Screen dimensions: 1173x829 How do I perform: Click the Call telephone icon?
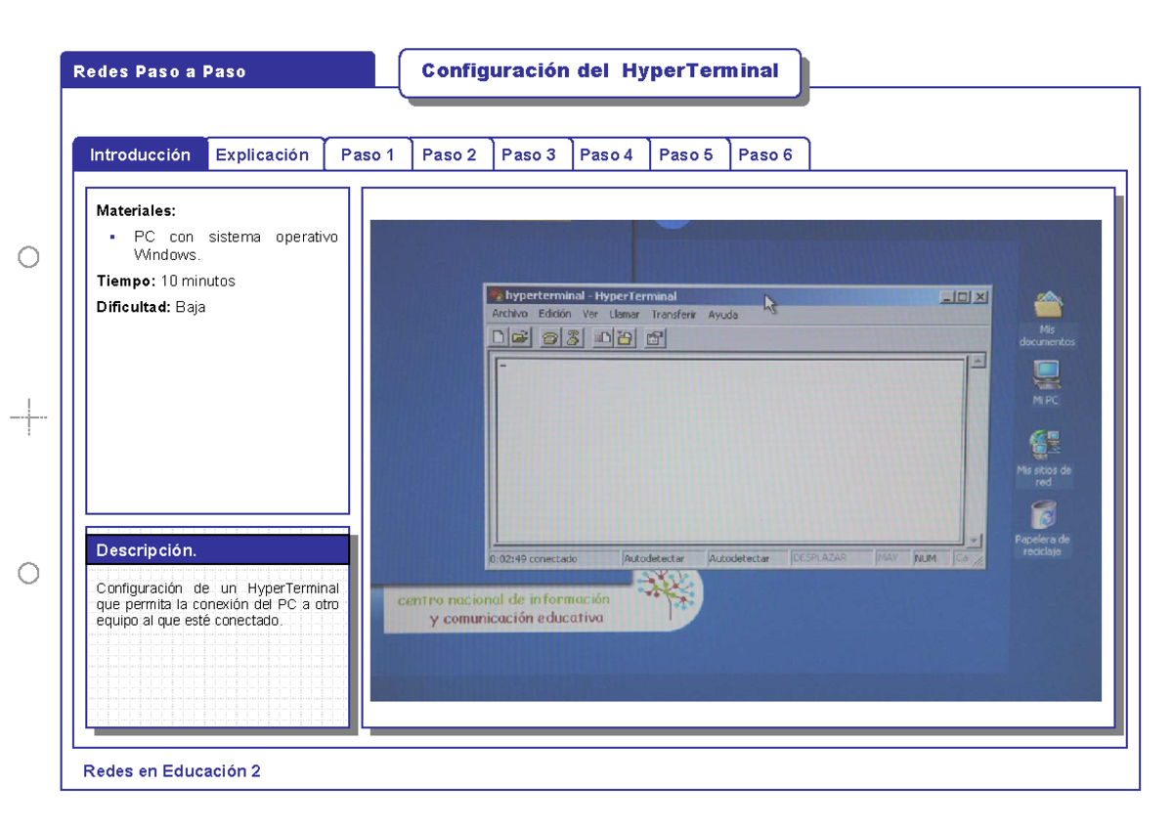[x=549, y=337]
